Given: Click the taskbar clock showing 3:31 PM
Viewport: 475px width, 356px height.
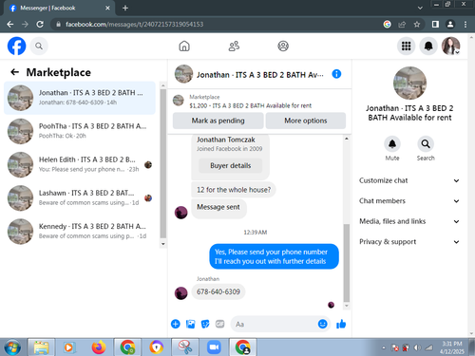Looking at the screenshot, I should (451, 347).
